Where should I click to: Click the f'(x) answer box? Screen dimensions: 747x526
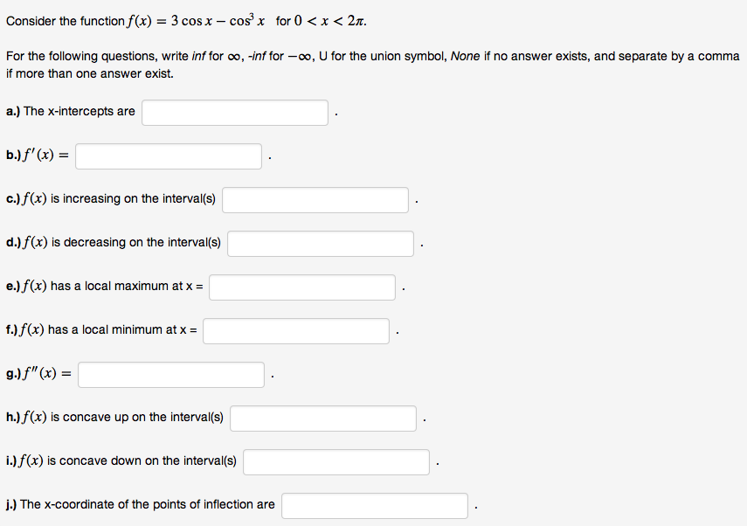click(x=168, y=156)
